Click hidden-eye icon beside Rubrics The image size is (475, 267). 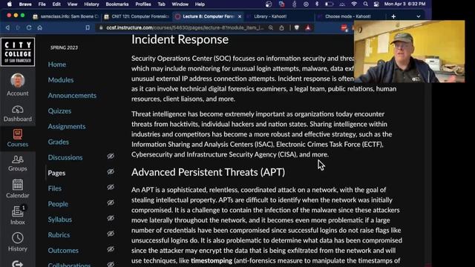[x=111, y=234]
